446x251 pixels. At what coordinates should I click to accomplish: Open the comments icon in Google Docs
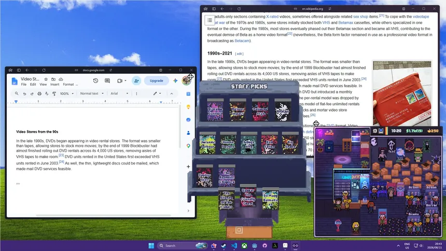[x=107, y=81]
